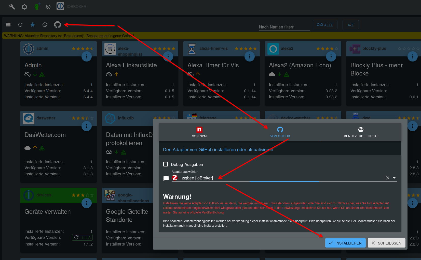Open the GitHub install dialog from the toolbar

click(x=58, y=25)
